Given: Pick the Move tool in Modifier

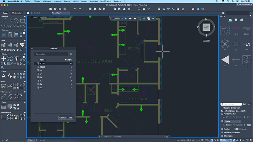Looking at the screenshot, I should (x=4, y=58).
